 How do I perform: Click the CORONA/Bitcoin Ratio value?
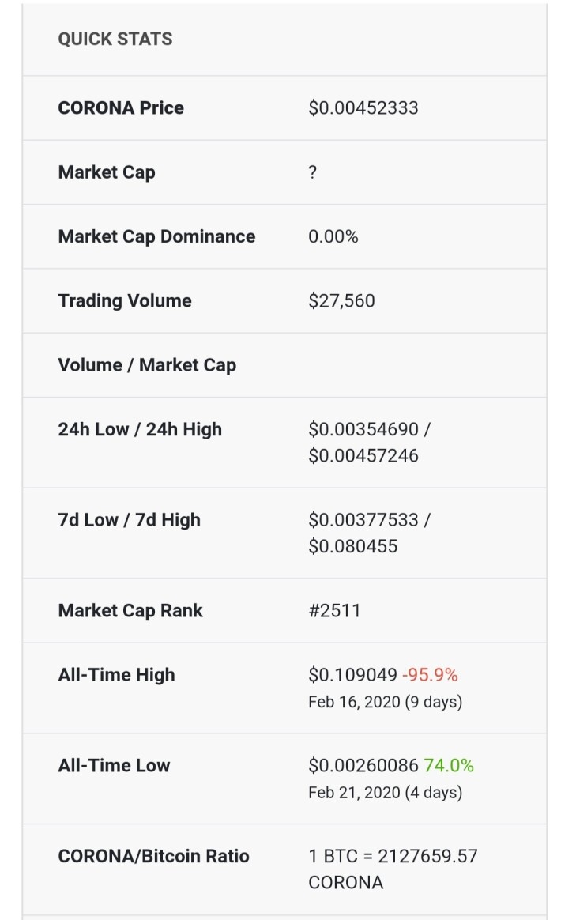point(393,869)
